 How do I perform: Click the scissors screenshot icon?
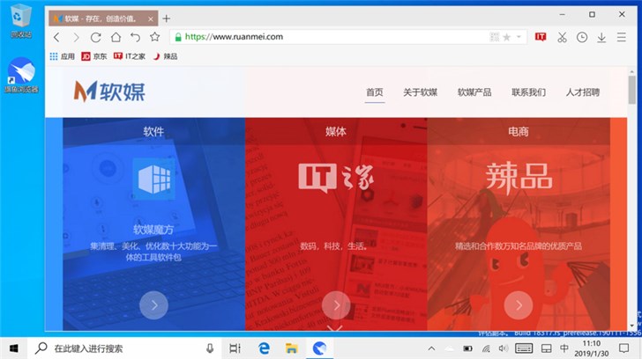click(562, 37)
